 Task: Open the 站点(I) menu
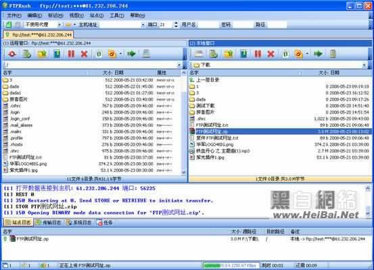97,16
